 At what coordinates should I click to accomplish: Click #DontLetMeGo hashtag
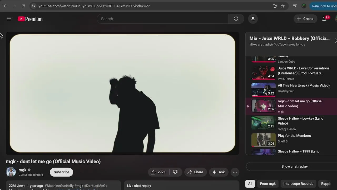pyautogui.click(x=96, y=186)
